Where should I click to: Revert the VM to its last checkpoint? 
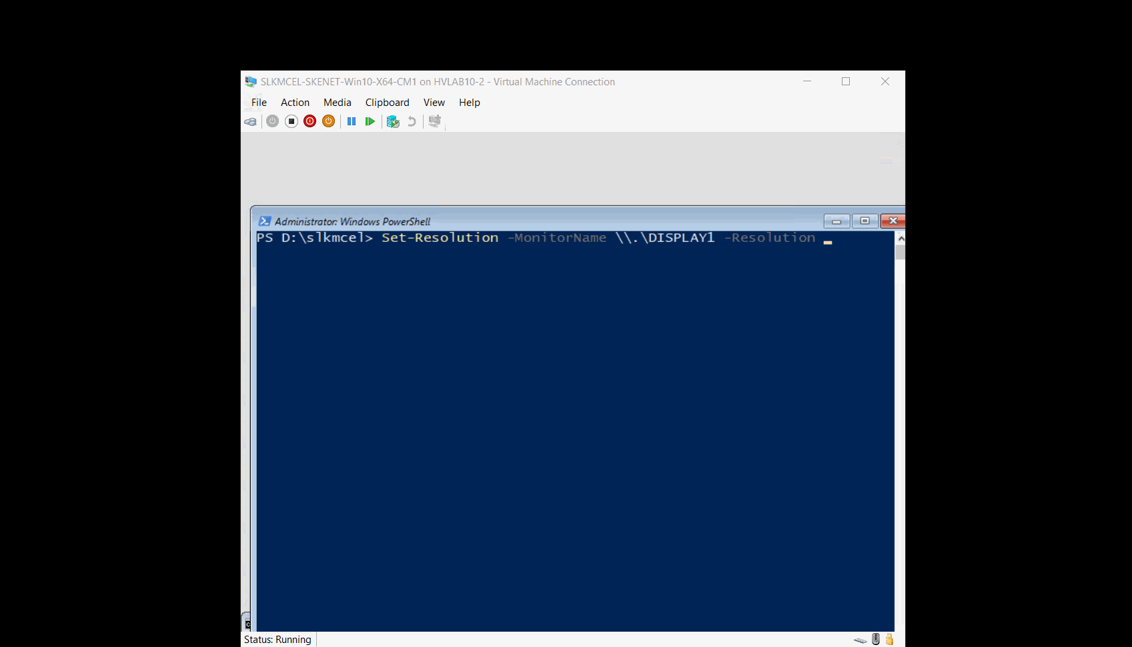pos(412,121)
